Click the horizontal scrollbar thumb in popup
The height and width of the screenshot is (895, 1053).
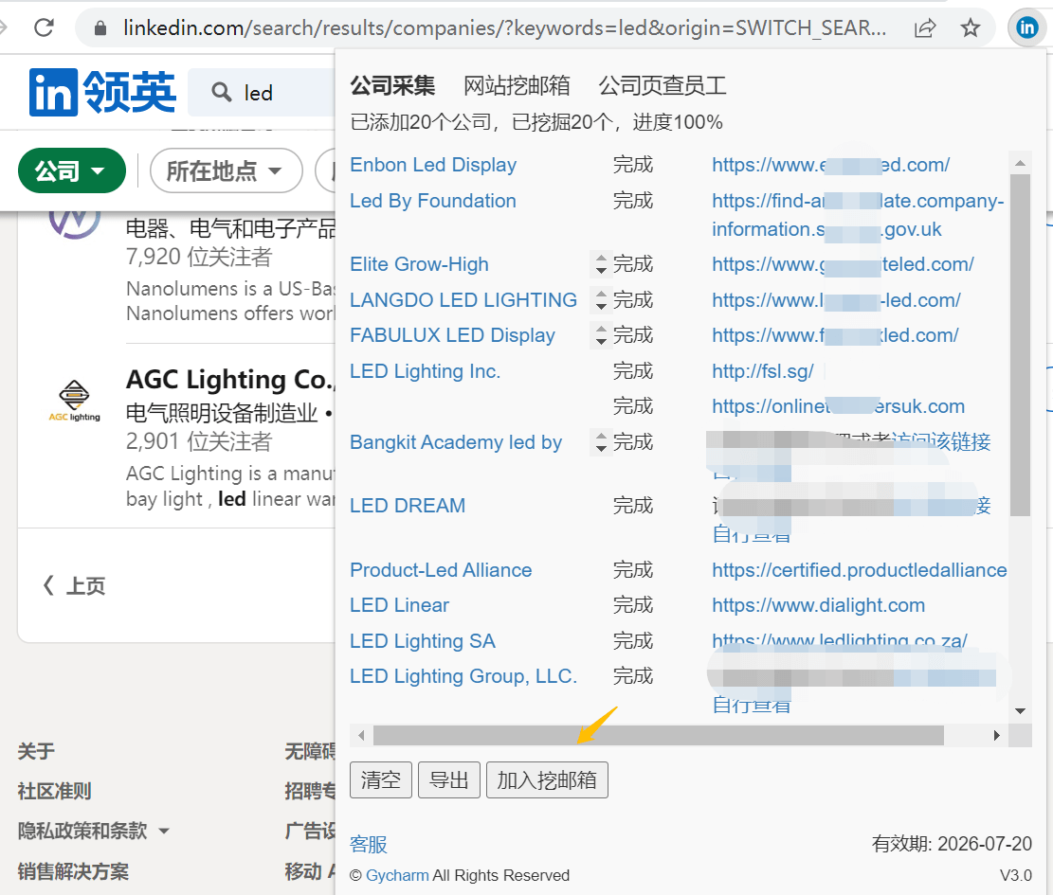point(659,735)
